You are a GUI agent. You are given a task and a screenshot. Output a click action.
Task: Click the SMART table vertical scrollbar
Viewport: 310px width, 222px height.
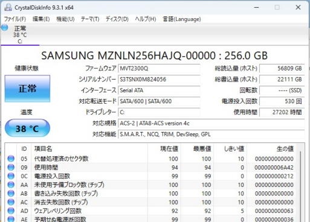pyautogui.click(x=300, y=186)
